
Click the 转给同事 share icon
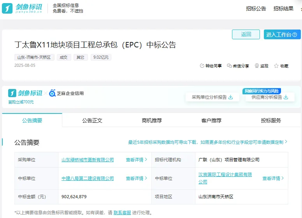[202, 66]
